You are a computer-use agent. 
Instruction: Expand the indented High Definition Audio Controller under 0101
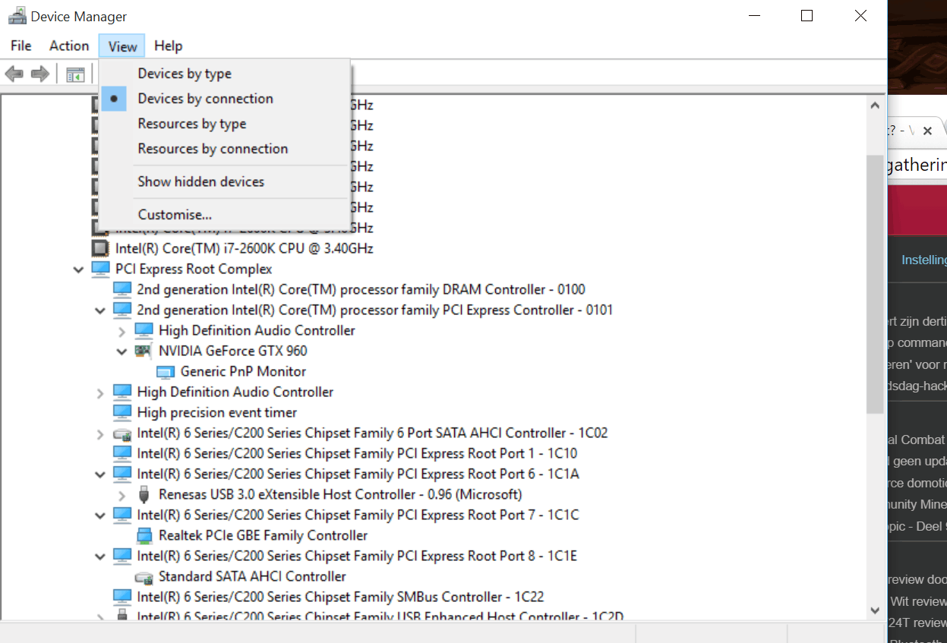122,330
